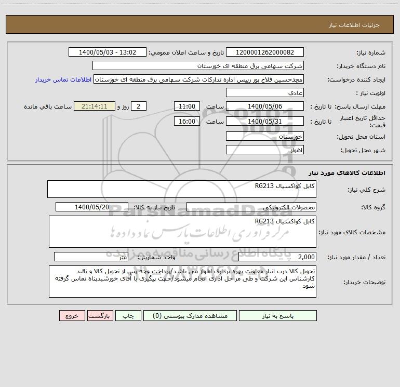Click the general description box کابل کواکسیال RG213

(x=182, y=189)
